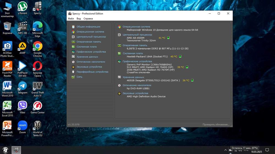Select World of Tanks EU icon
This screenshot has height=154, width=275.
pyautogui.click(x=37, y=129)
